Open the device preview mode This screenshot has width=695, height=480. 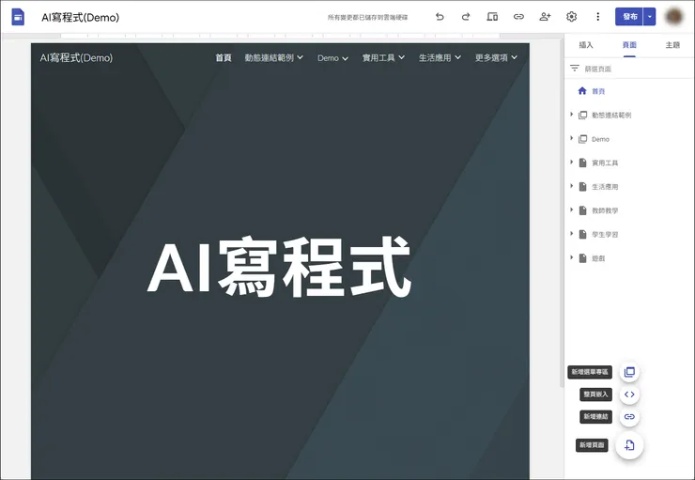click(492, 17)
